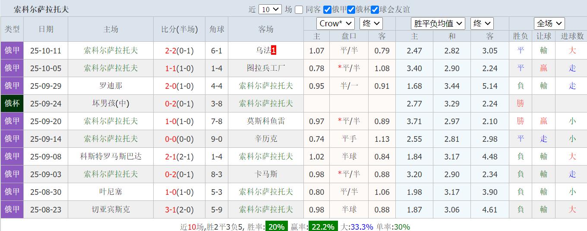Screen dimensions: 587x231
Task: Open the 胜平负均值 dropdown
Action: click(438, 23)
